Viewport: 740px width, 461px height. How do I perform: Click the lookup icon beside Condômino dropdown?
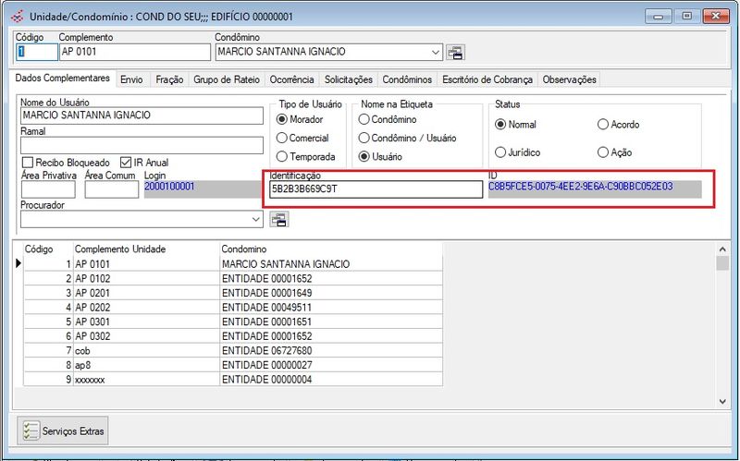(x=455, y=52)
